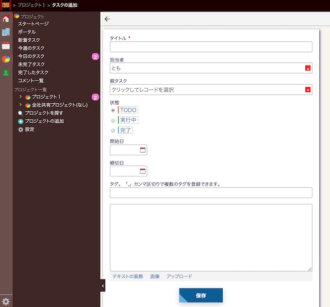Click the pink badge beside プロジェクト 1
Image resolution: width=330 pixels, height=307 pixels.
95,98
